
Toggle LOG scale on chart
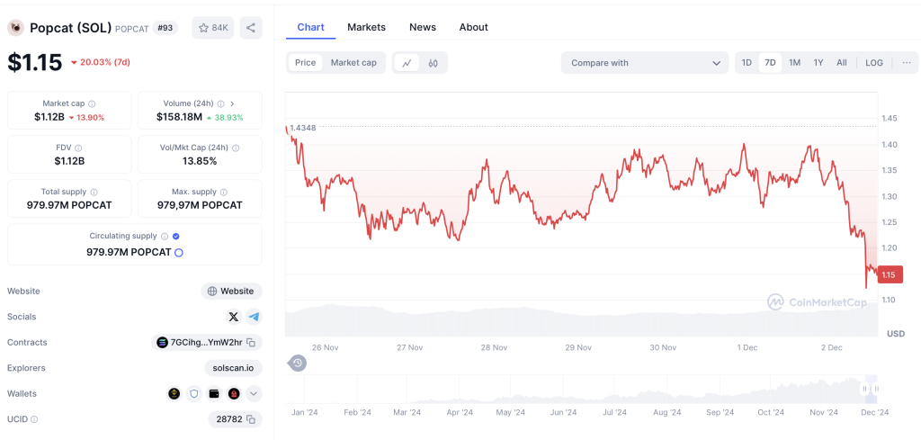tap(874, 63)
